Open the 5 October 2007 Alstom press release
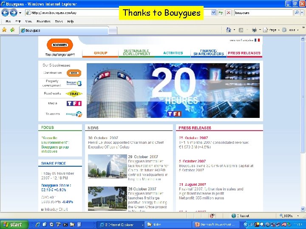 (216, 165)
